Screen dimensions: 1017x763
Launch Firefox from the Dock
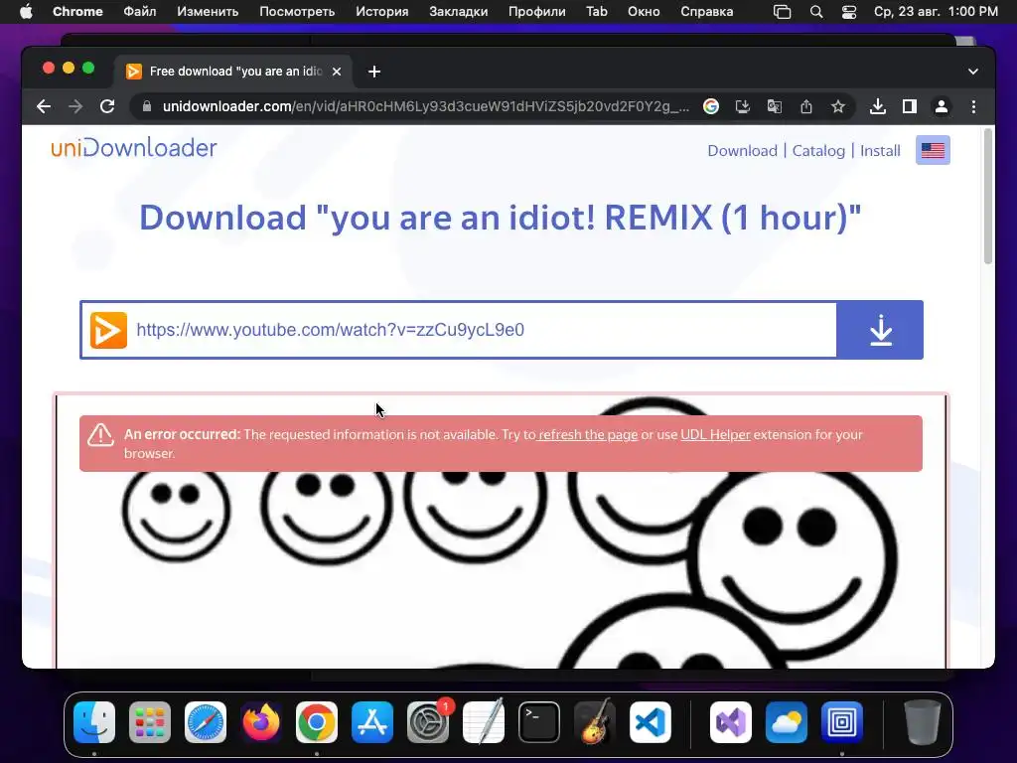click(261, 722)
